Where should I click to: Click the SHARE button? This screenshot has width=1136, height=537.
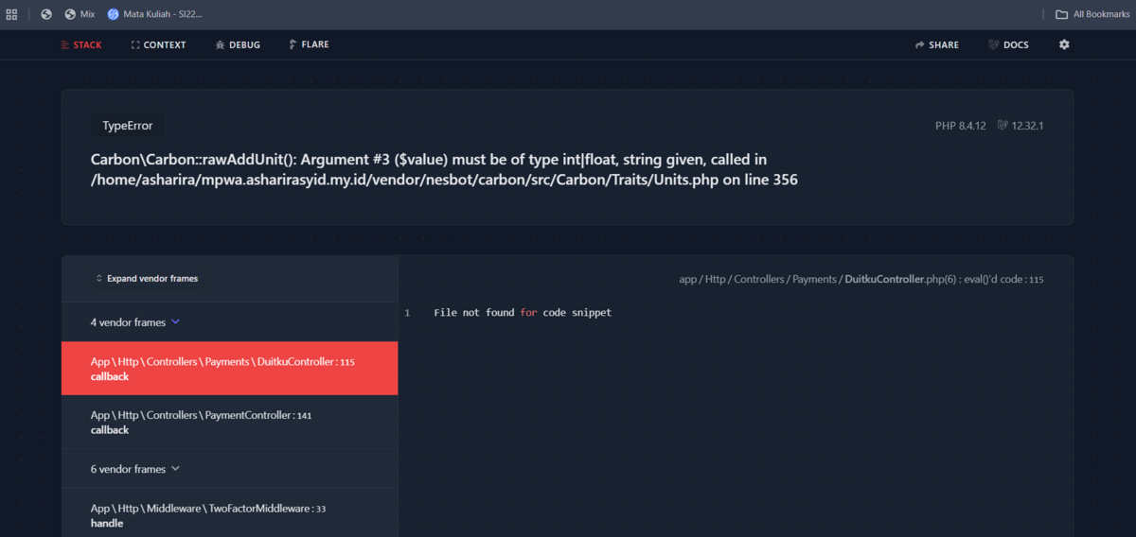point(936,44)
